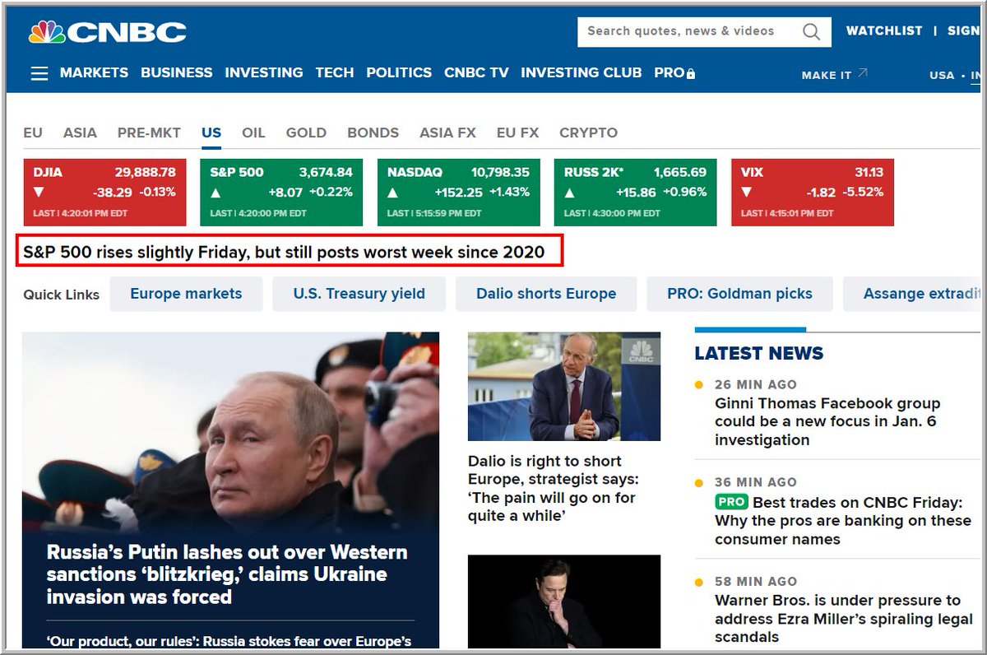Open Dalio is right to short Europe article
This screenshot has width=987, height=655.
tap(554, 489)
